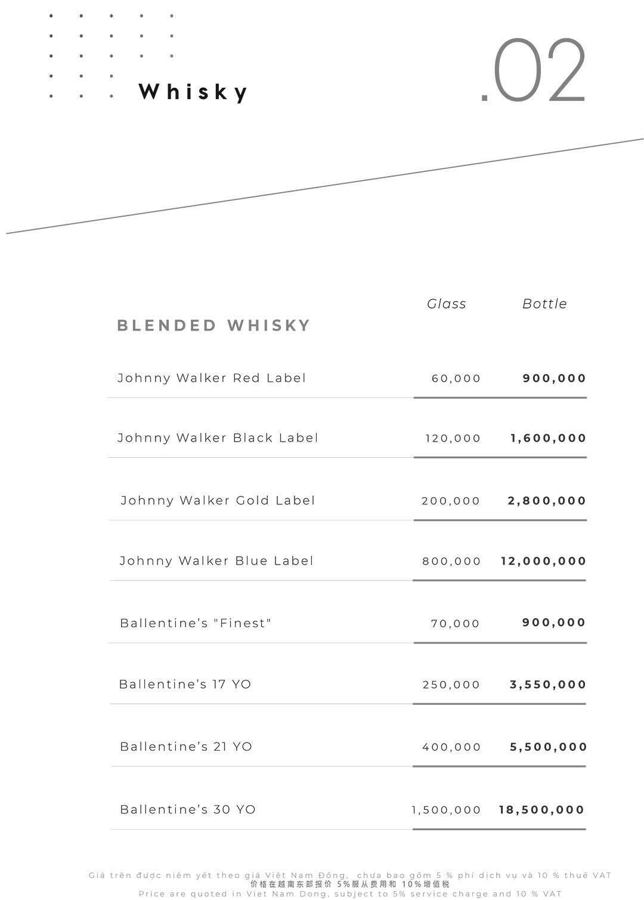This screenshot has height=900, width=644.
Task: Click the 1,600,000 bottle price
Action: [x=549, y=438]
